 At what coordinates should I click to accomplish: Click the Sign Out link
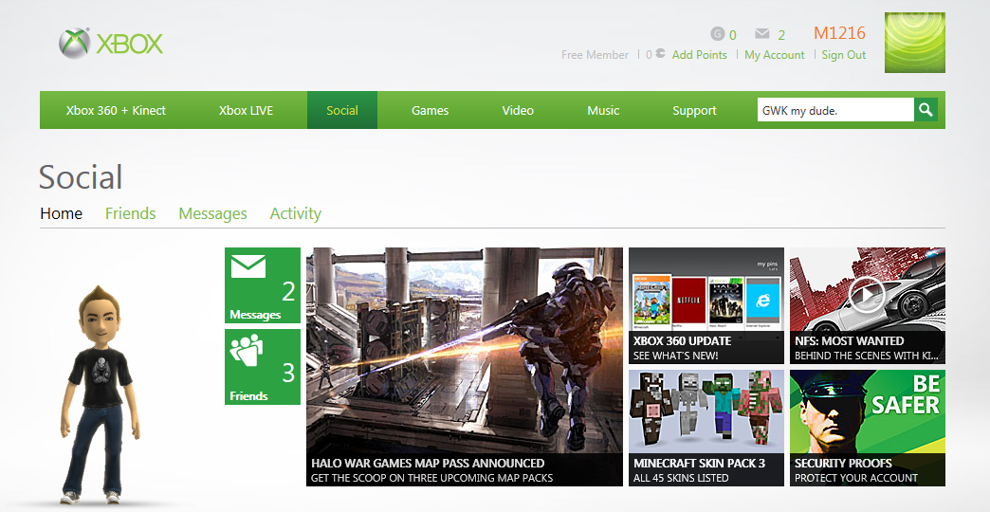tap(844, 55)
